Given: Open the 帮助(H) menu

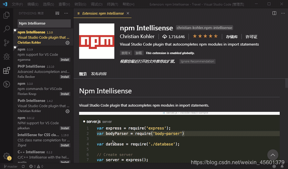Looking at the screenshot, I should (128, 4).
